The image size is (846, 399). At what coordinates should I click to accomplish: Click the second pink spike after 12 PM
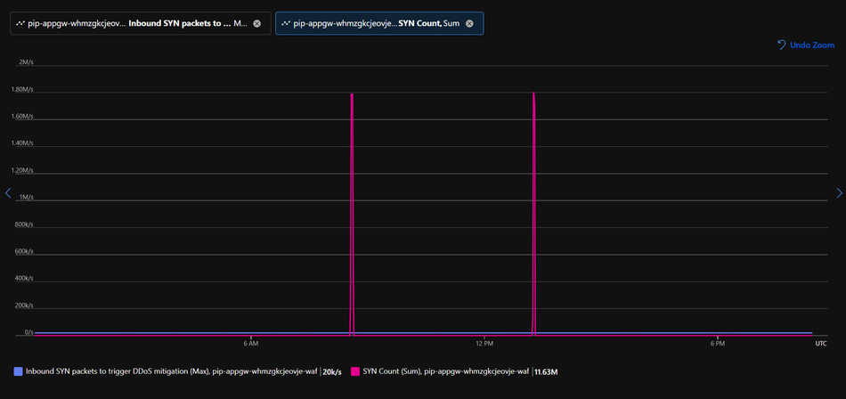coord(533,216)
